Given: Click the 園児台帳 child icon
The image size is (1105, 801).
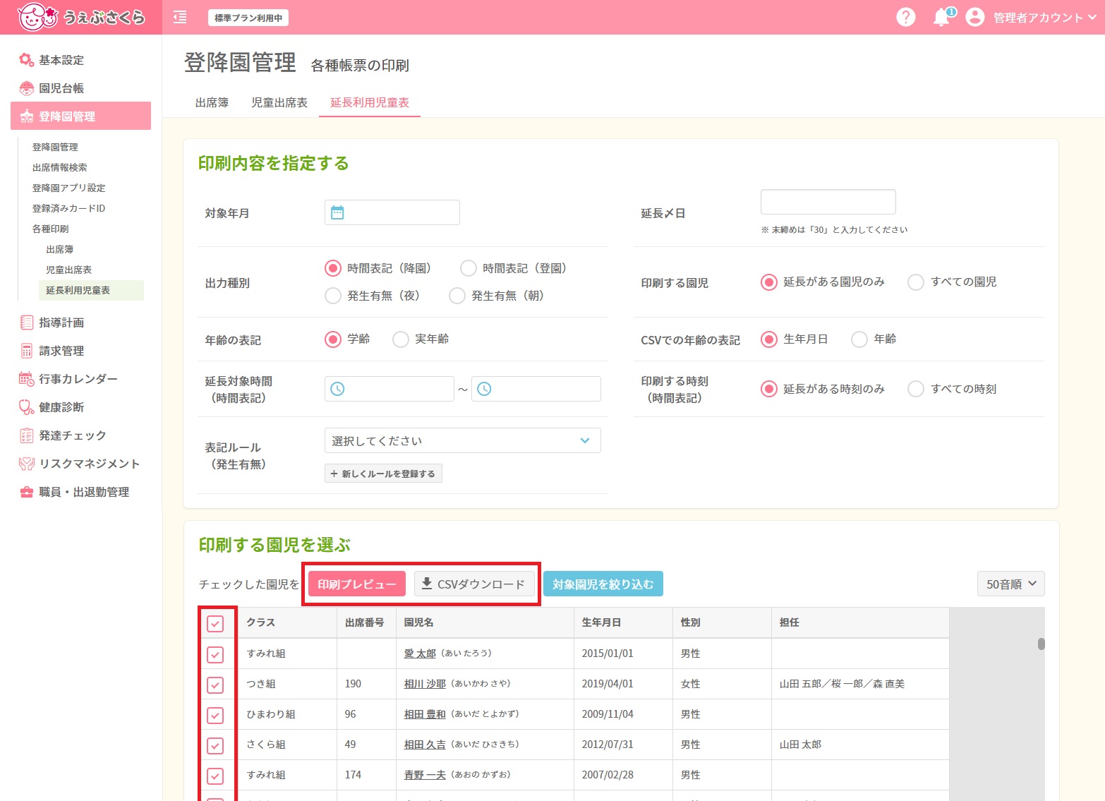Looking at the screenshot, I should click(x=26, y=88).
